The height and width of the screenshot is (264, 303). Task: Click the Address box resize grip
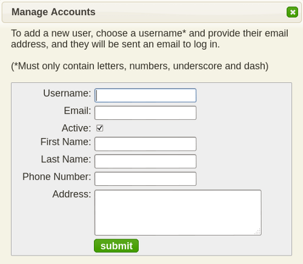pyautogui.click(x=258, y=232)
